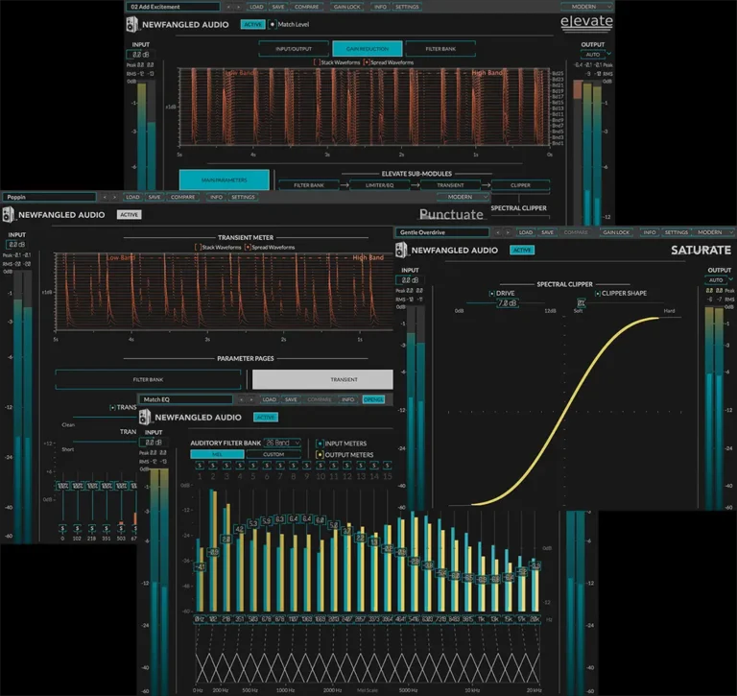Switch to FILTER BANK display tab in Elevate
The image size is (737, 696).
pyautogui.click(x=440, y=48)
